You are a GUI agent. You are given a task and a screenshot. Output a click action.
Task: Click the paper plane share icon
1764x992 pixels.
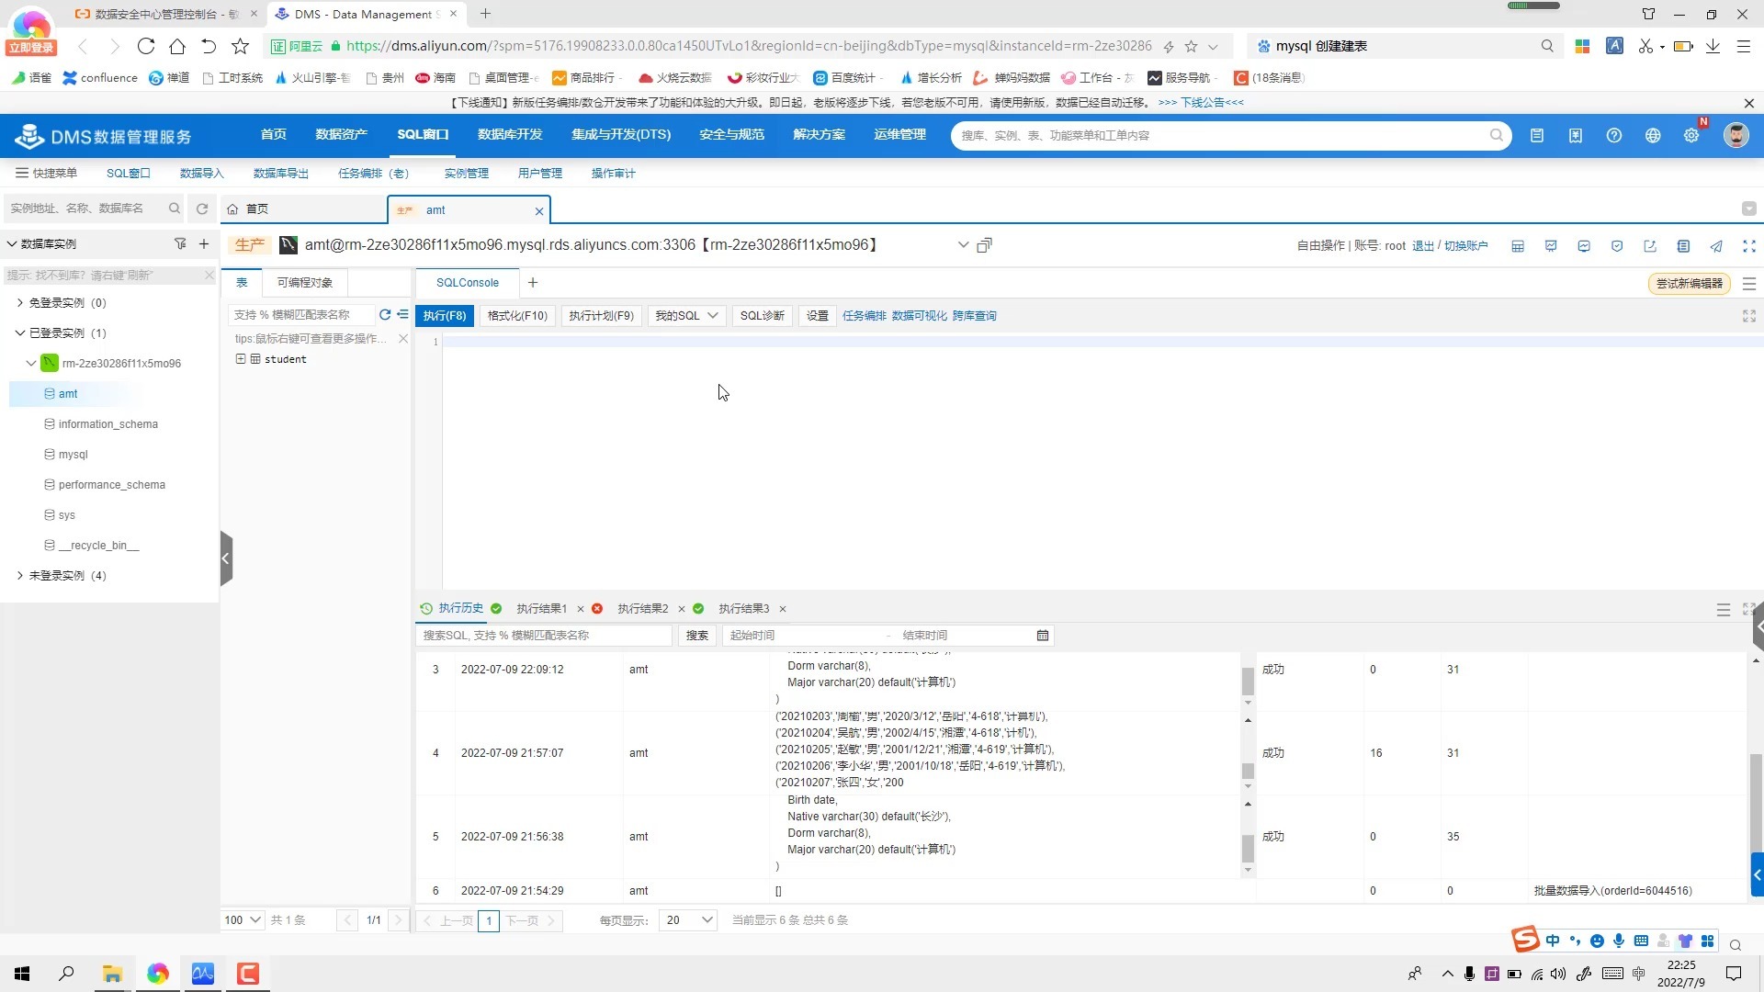[x=1716, y=246]
